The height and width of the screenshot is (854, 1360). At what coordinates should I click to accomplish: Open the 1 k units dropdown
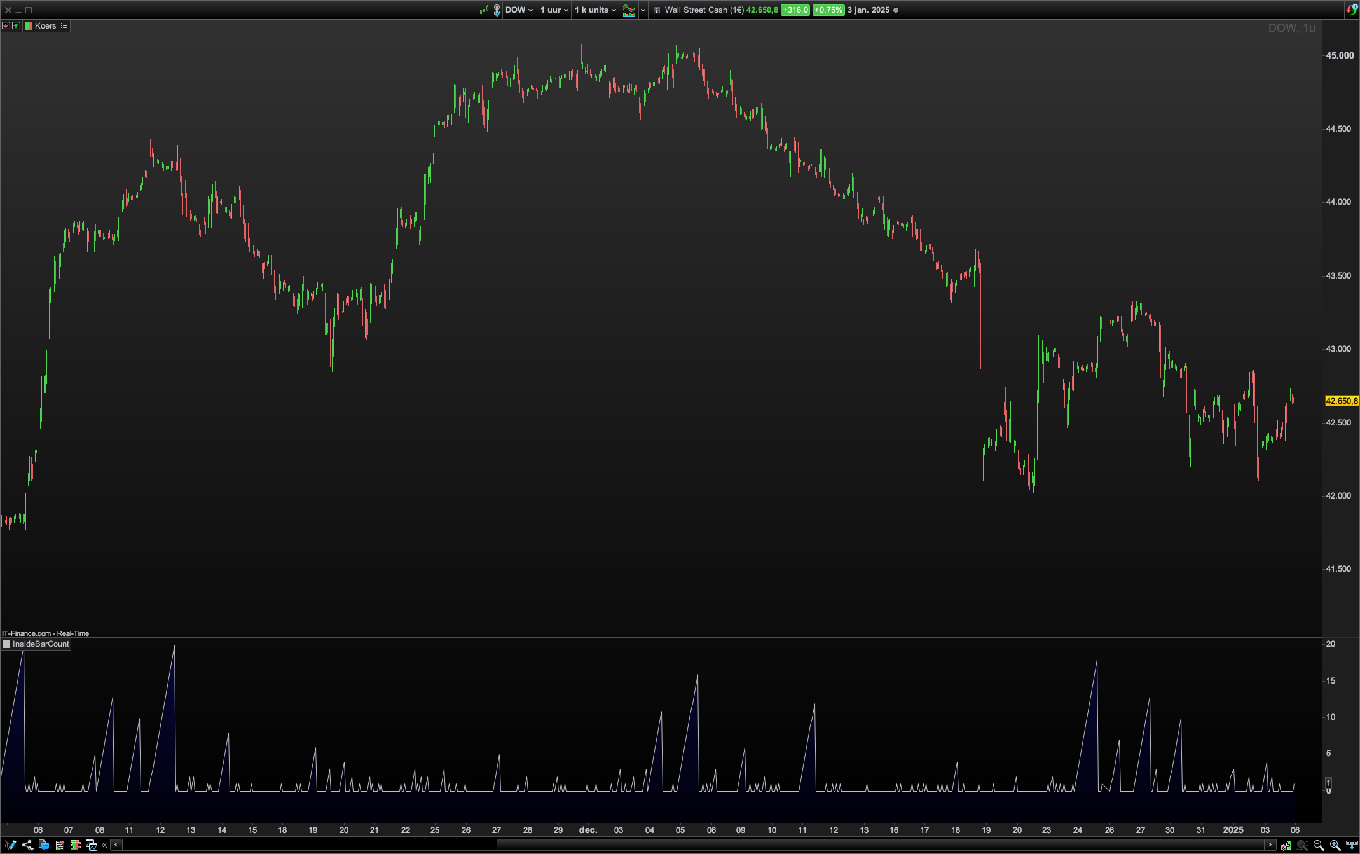pos(595,10)
